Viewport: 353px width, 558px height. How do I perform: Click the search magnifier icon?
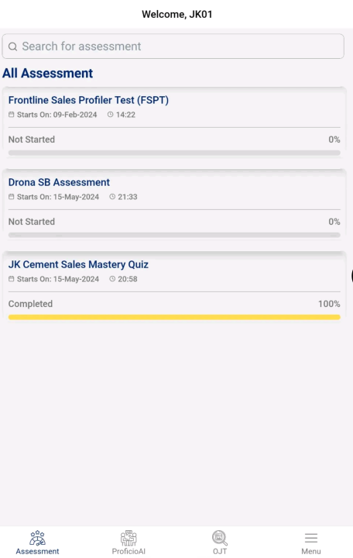13,46
